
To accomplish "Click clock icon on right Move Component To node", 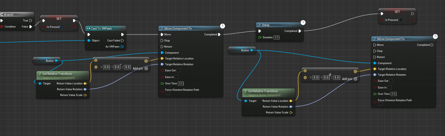I will click(435, 36).
